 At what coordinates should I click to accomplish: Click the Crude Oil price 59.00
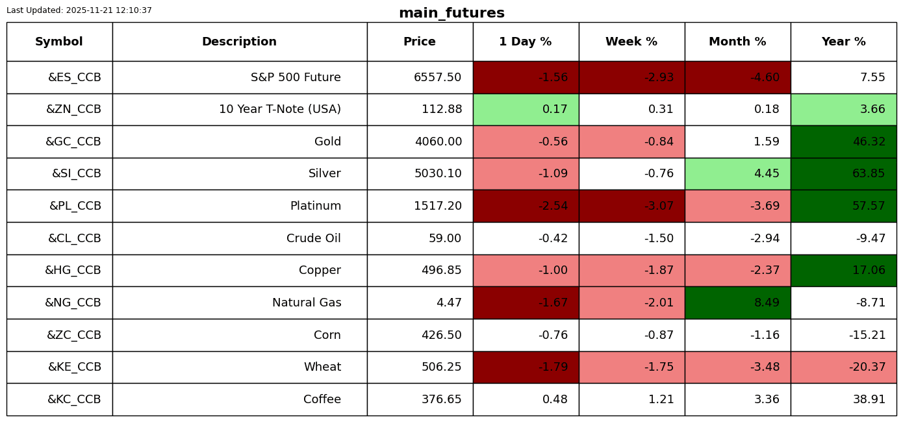click(x=444, y=238)
